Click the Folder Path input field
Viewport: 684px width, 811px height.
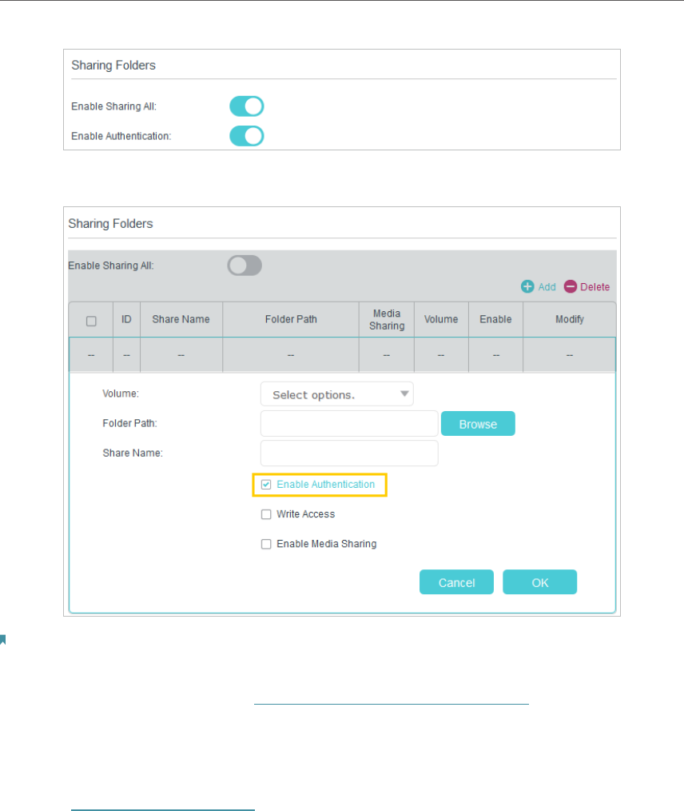point(349,424)
